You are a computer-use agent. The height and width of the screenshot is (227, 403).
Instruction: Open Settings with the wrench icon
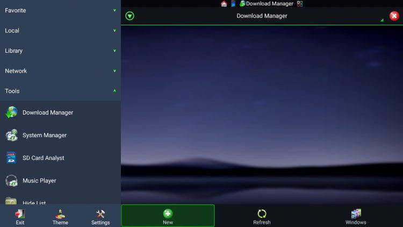coord(100,216)
